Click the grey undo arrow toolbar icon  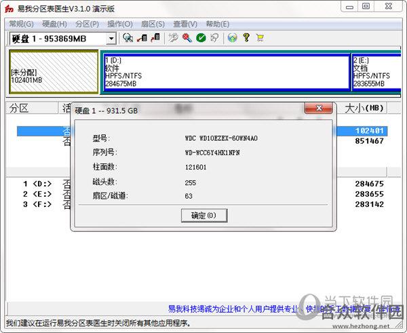pyautogui.click(x=214, y=38)
